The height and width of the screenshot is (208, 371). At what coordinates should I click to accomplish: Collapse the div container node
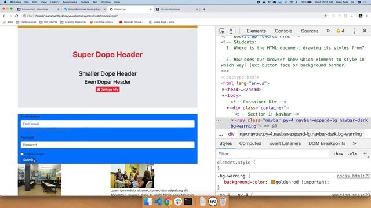click(228, 108)
